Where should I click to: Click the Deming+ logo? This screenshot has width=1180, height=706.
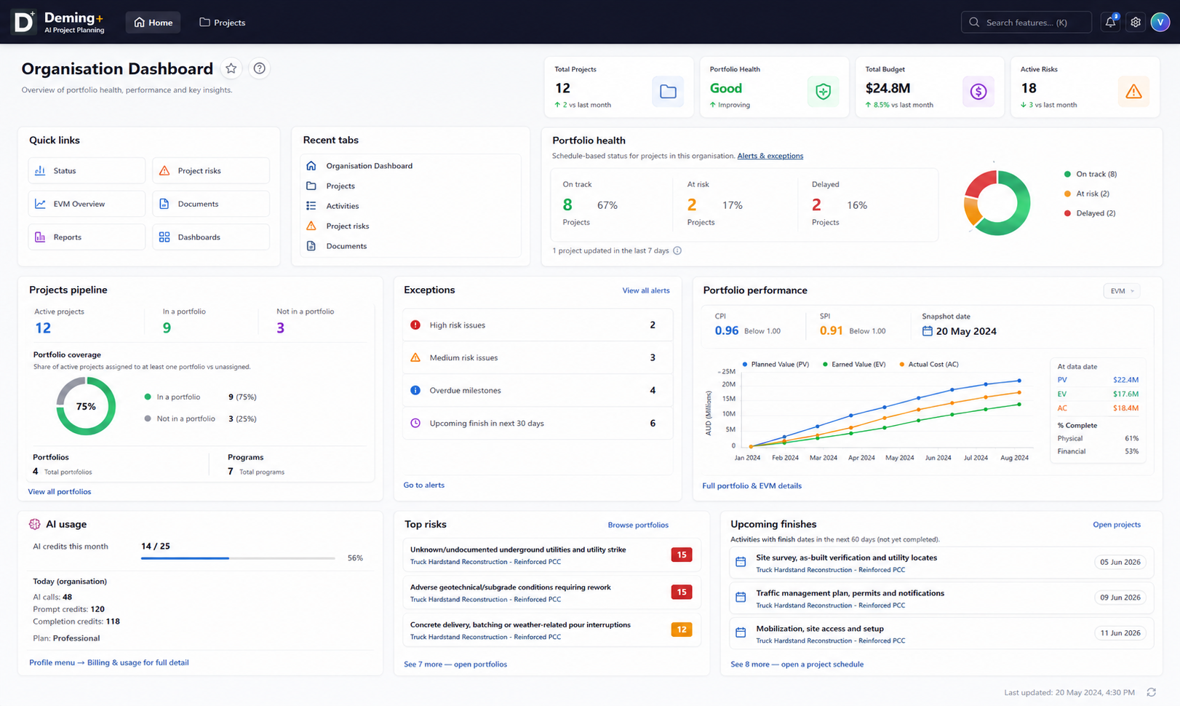(x=59, y=22)
